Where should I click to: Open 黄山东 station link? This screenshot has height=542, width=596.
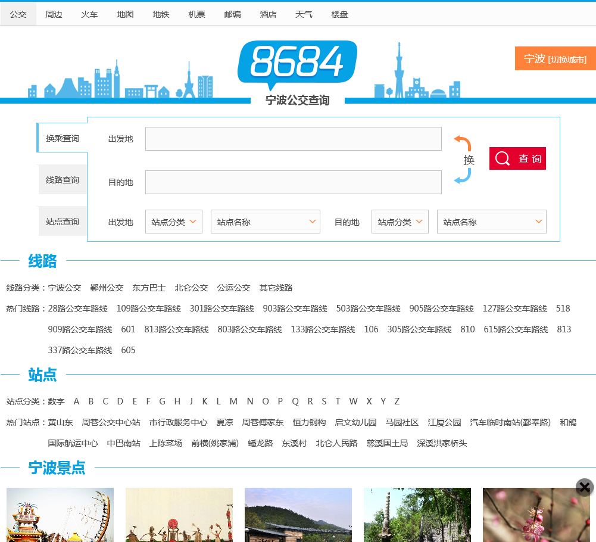(61, 422)
